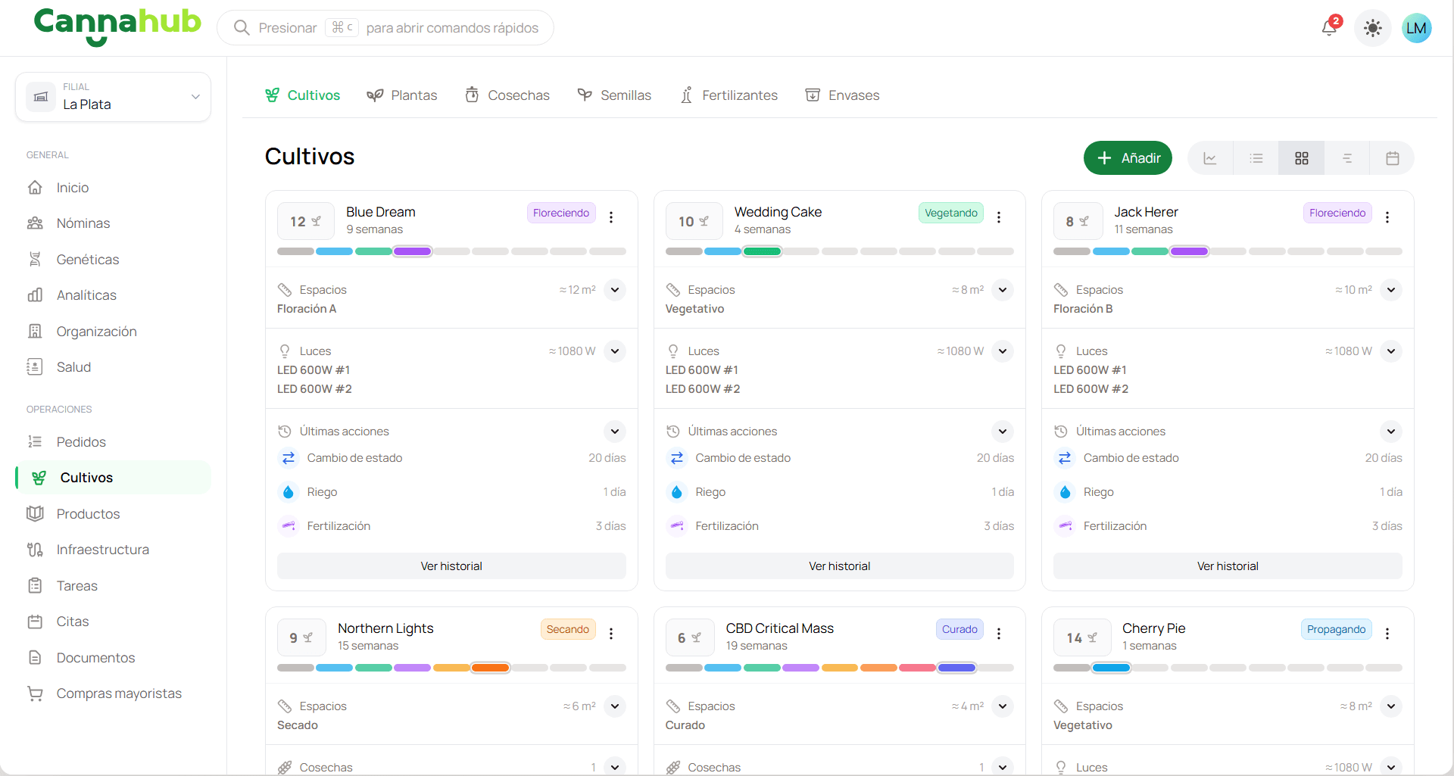Open the Filial La Plata dropdown
This screenshot has width=1454, height=776.
point(113,97)
